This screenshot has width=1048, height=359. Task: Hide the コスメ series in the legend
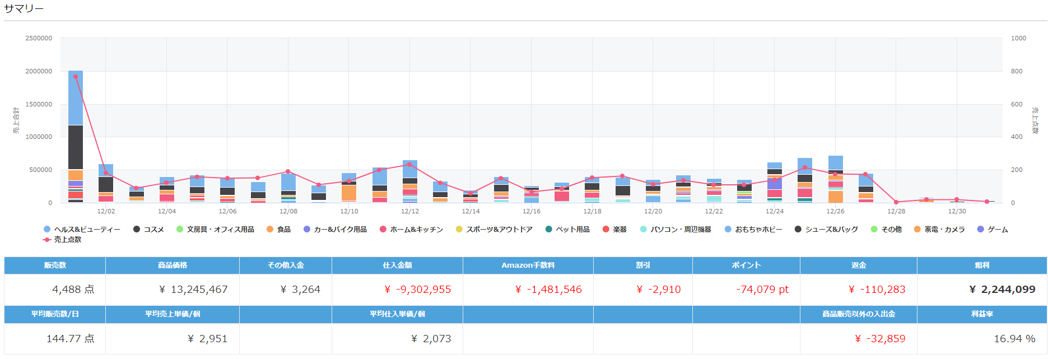point(149,230)
